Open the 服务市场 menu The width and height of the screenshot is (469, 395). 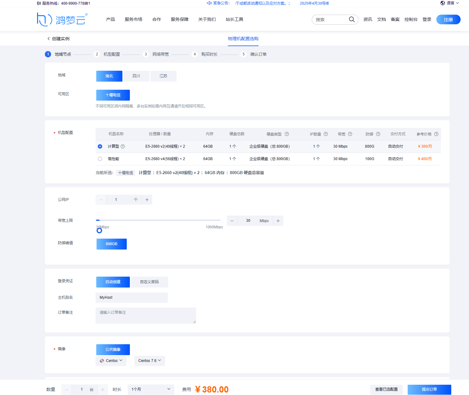(x=133, y=19)
